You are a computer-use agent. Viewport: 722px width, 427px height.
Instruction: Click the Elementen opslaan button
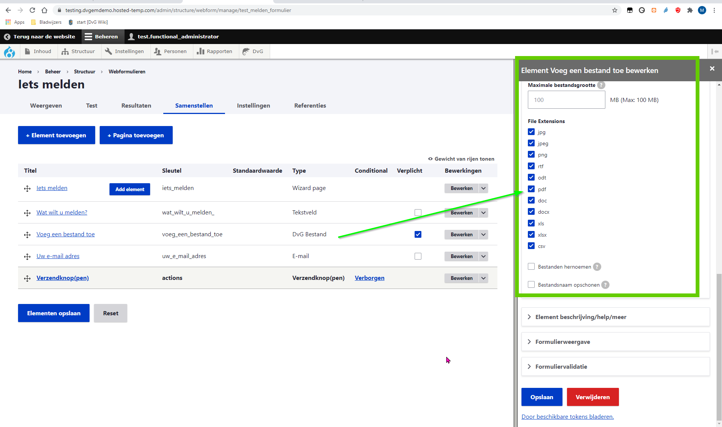coord(54,313)
